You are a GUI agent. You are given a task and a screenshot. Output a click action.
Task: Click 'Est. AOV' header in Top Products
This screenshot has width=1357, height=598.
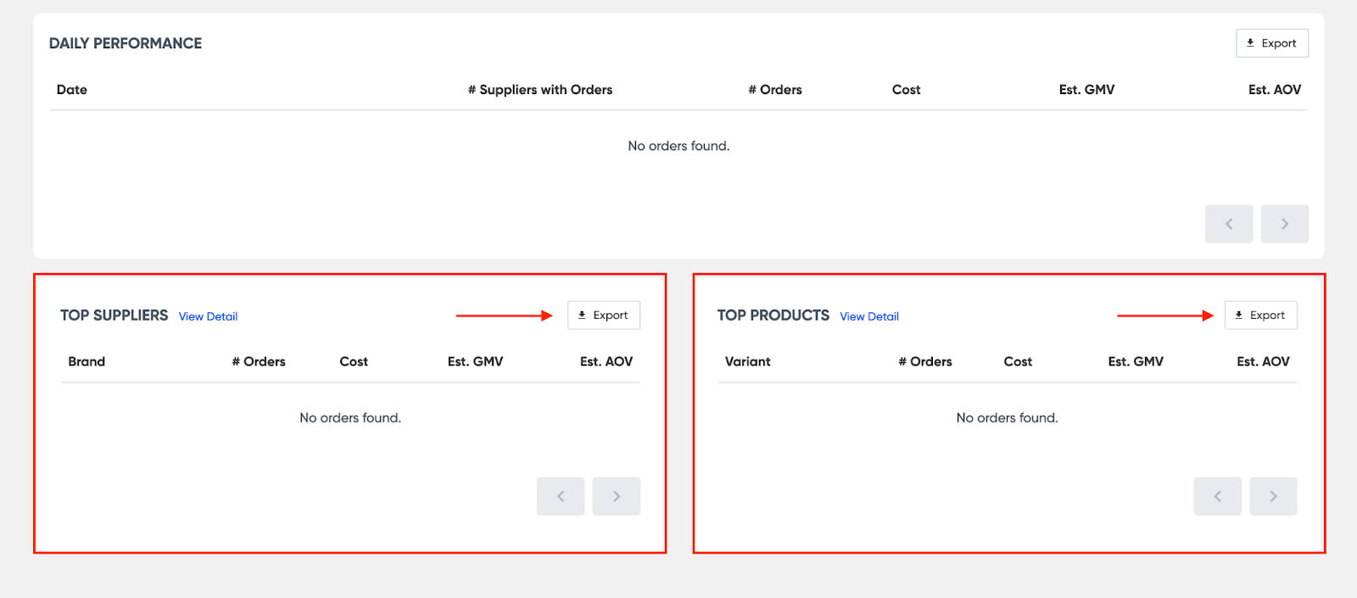(1263, 361)
